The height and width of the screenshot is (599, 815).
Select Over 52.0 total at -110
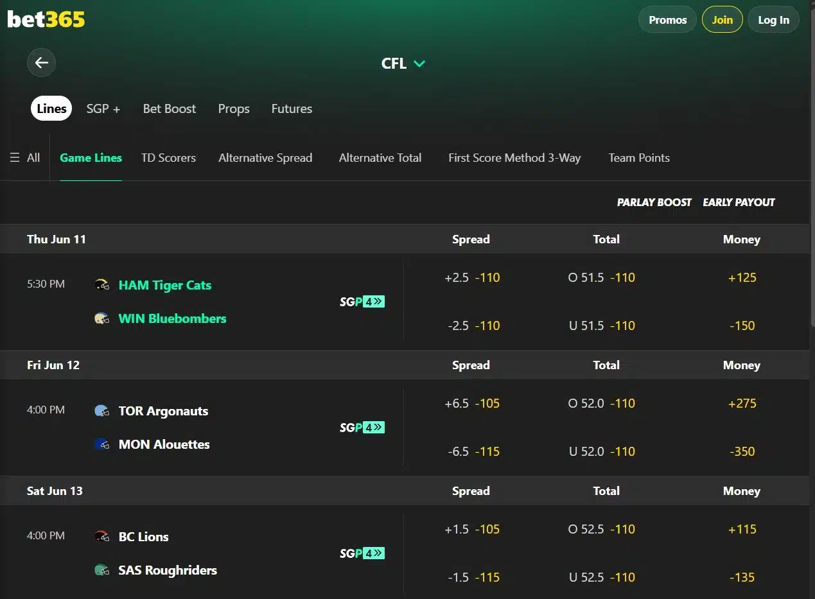pyautogui.click(x=602, y=404)
